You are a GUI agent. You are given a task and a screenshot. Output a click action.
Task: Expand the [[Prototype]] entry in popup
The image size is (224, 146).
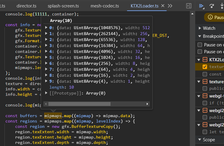tap(46, 93)
